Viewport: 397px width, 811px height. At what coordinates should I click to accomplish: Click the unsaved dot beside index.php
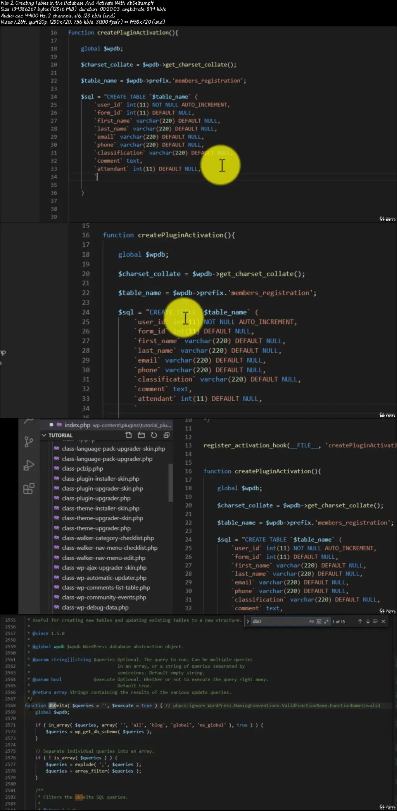(51, 425)
